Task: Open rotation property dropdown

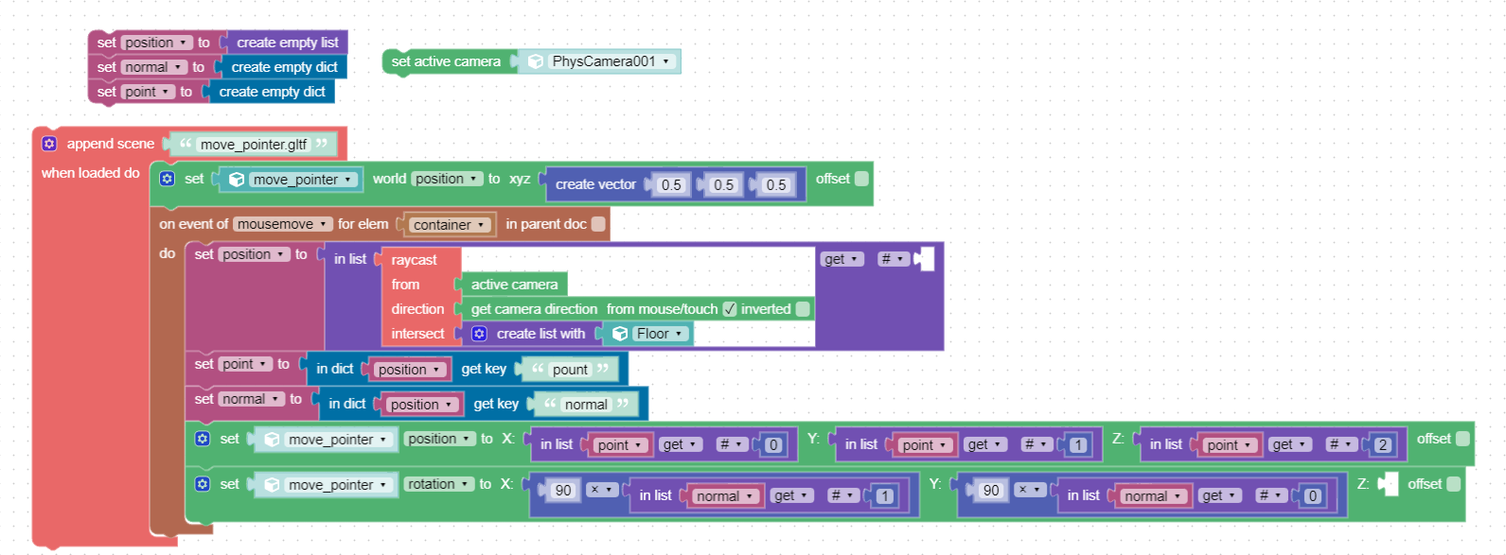Action: pyautogui.click(x=439, y=484)
